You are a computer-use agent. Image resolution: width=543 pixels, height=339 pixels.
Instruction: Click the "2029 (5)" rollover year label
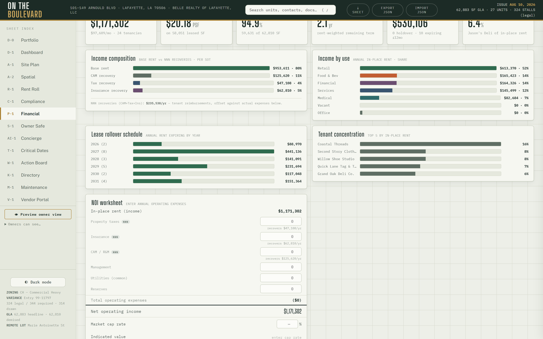(99, 166)
